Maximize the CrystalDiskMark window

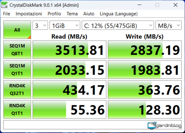(x=157, y=5)
